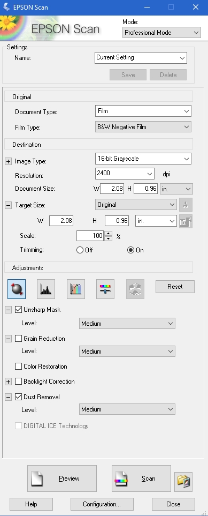Click the Scale decrease arrow
Viewport: 208px width, 516px height.
pos(108,238)
